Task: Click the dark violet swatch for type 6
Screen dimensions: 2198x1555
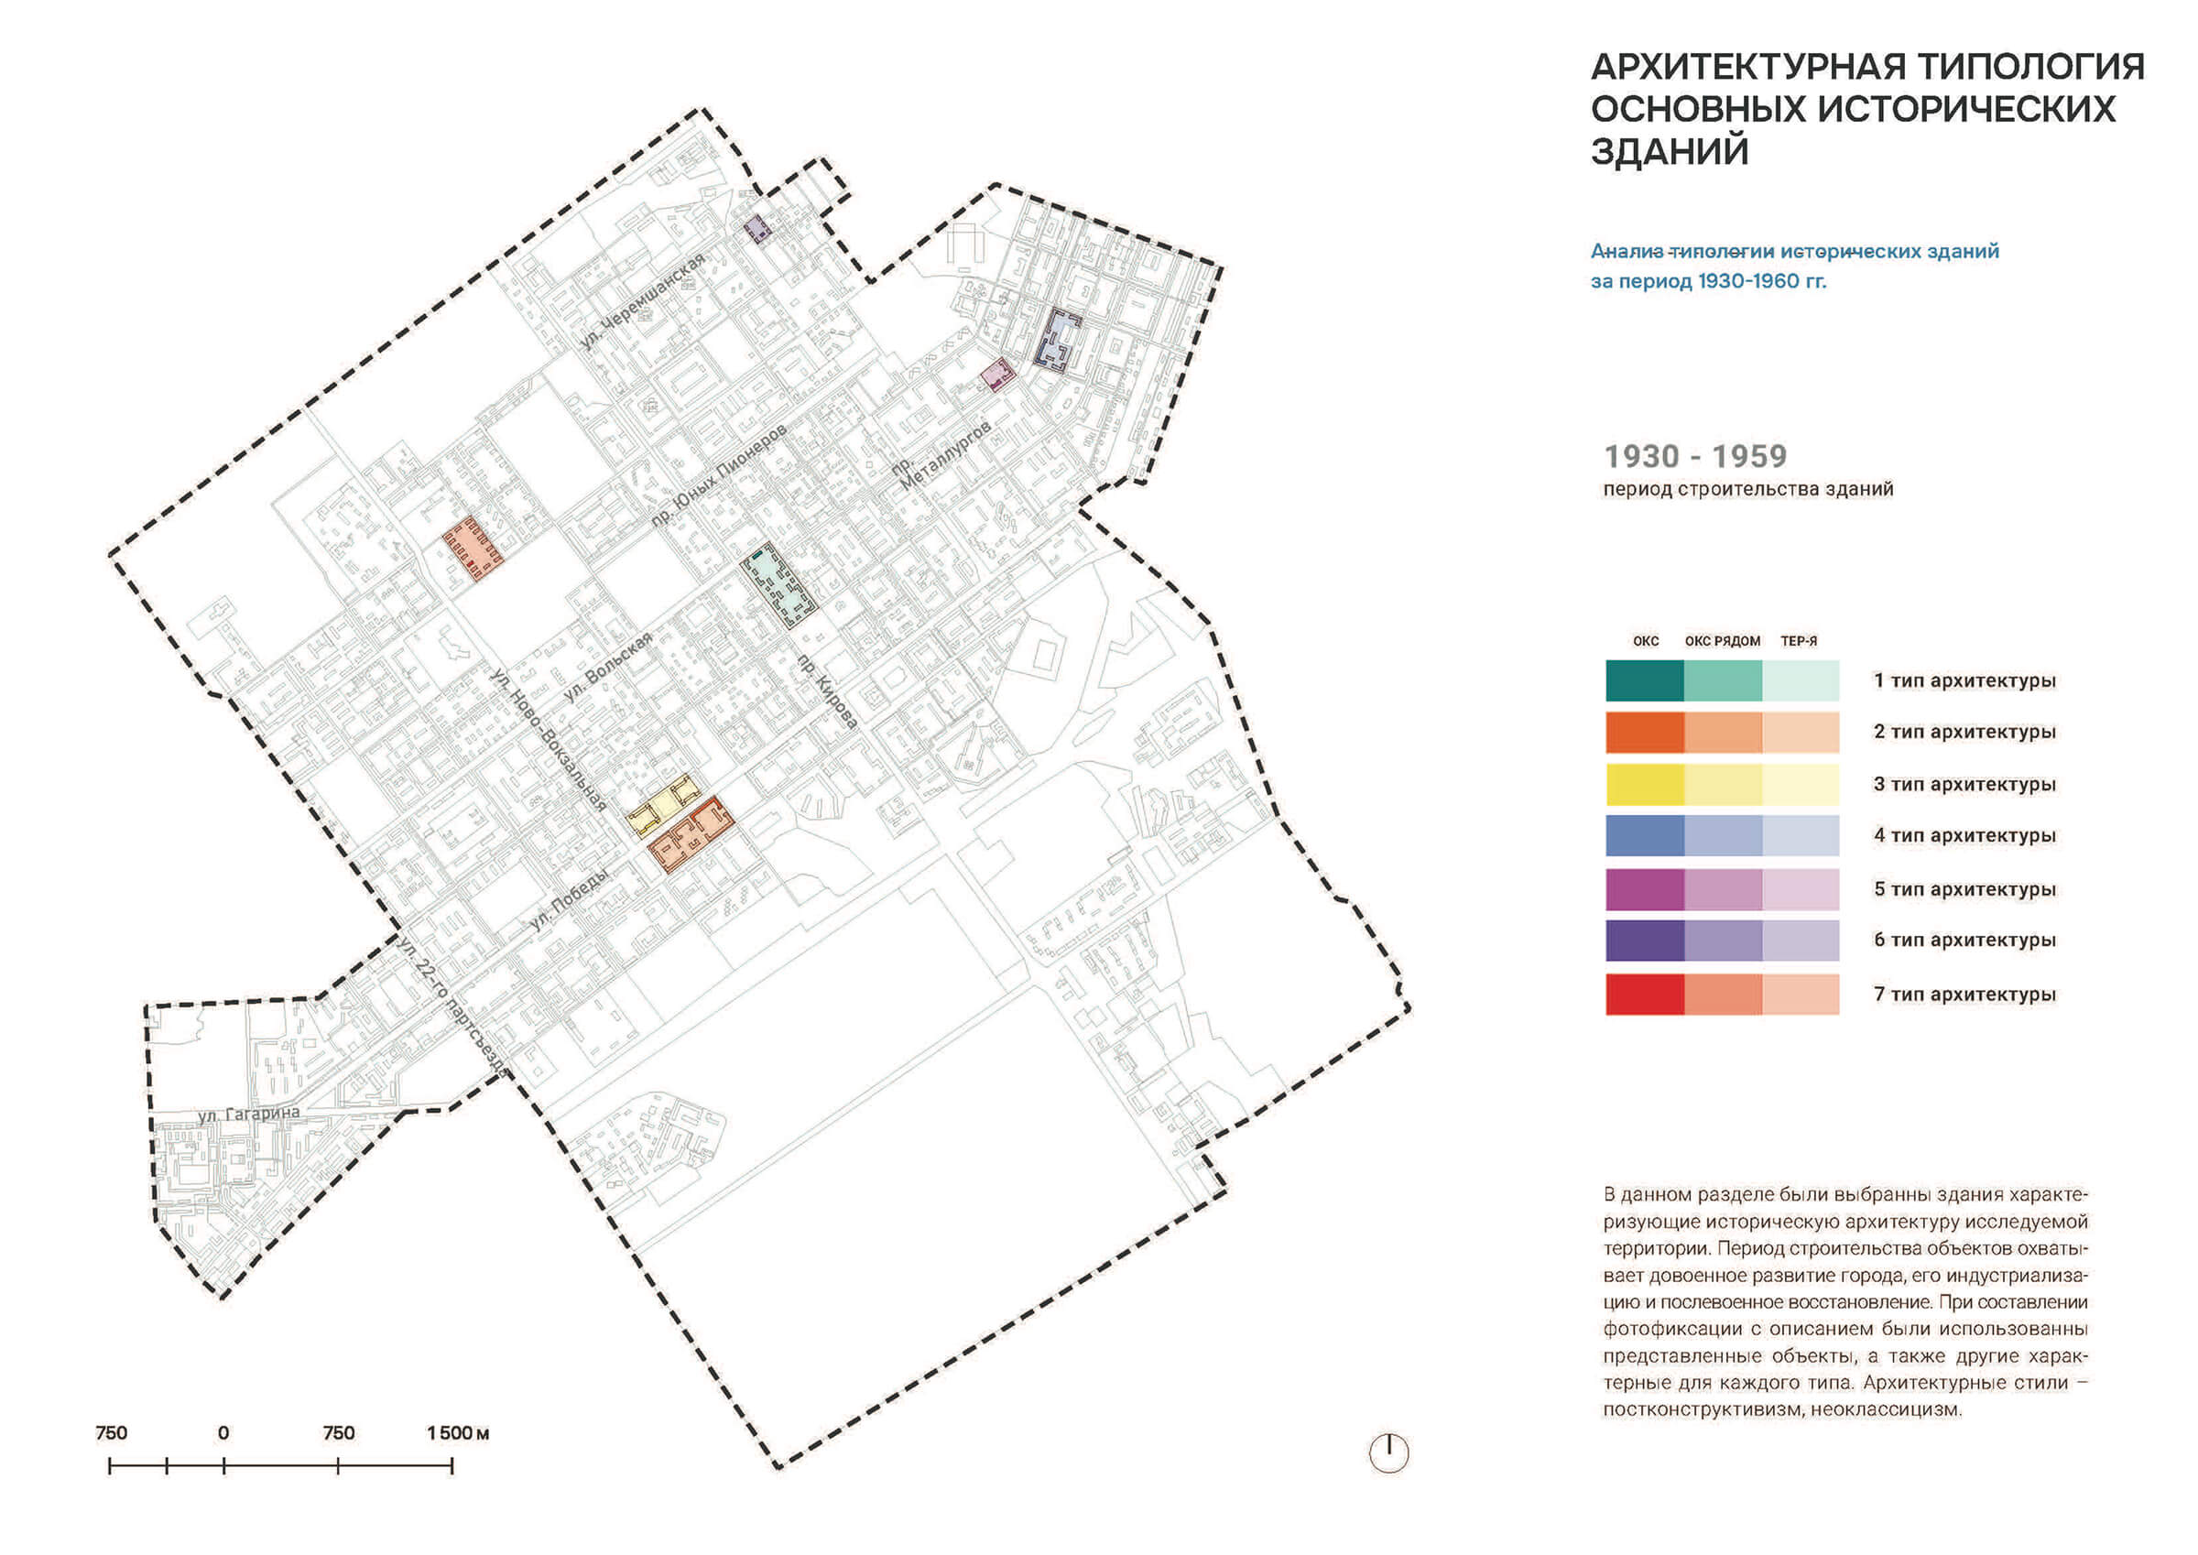Action: point(1644,941)
